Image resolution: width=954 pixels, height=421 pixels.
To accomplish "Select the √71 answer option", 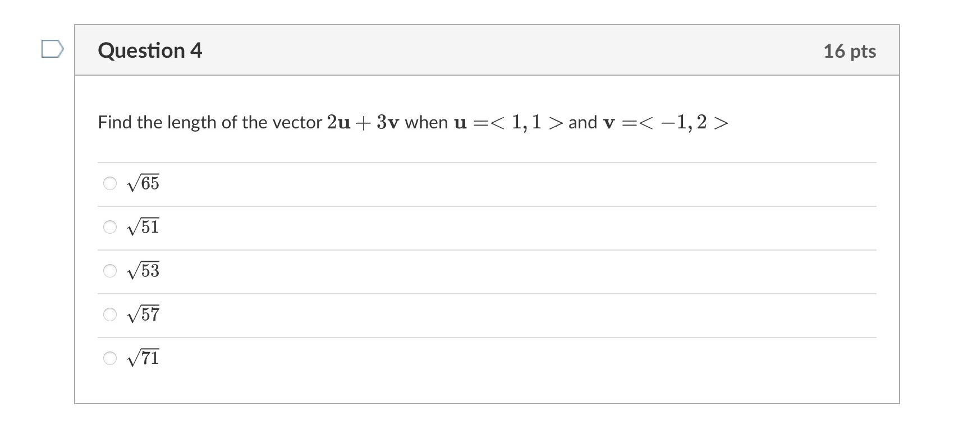I will 110,357.
